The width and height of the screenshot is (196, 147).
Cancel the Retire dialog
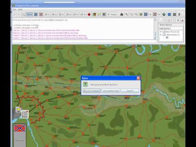click(130, 91)
